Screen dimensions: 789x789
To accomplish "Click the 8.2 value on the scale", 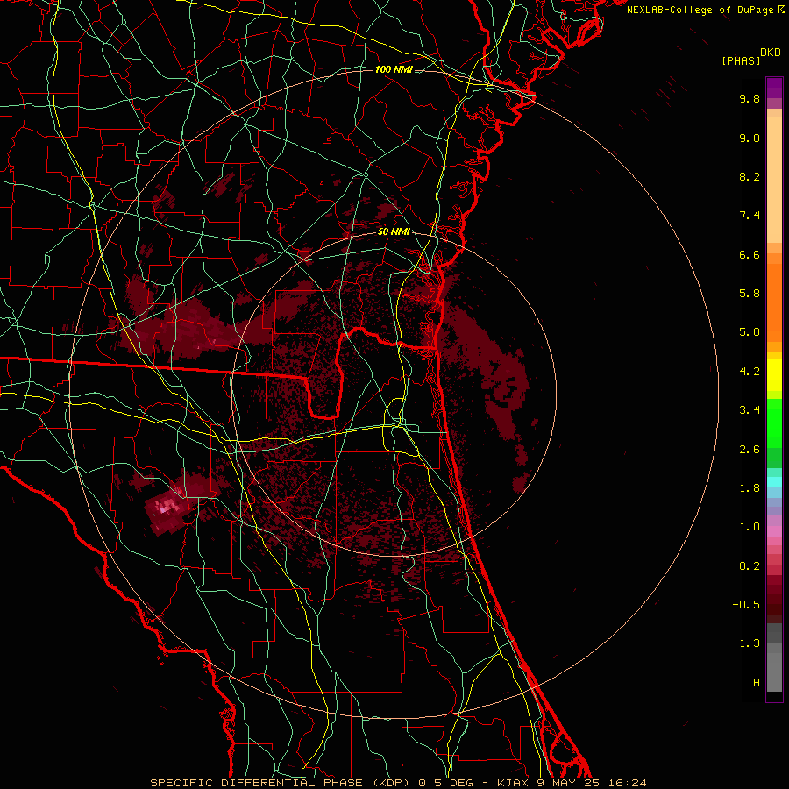I will point(750,176).
